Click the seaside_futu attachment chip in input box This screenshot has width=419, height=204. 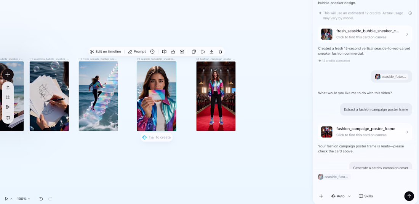(334, 177)
